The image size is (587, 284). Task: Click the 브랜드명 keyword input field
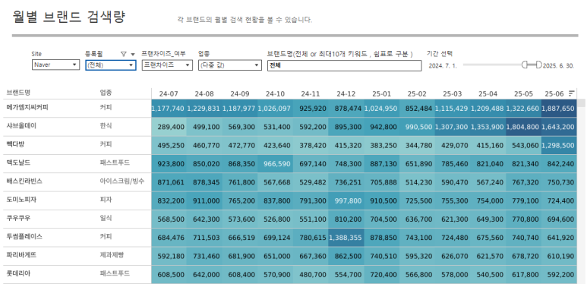345,65
